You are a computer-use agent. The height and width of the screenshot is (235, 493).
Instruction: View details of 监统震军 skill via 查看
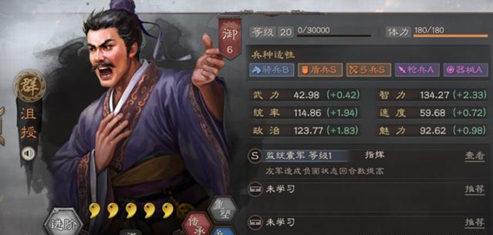click(475, 156)
